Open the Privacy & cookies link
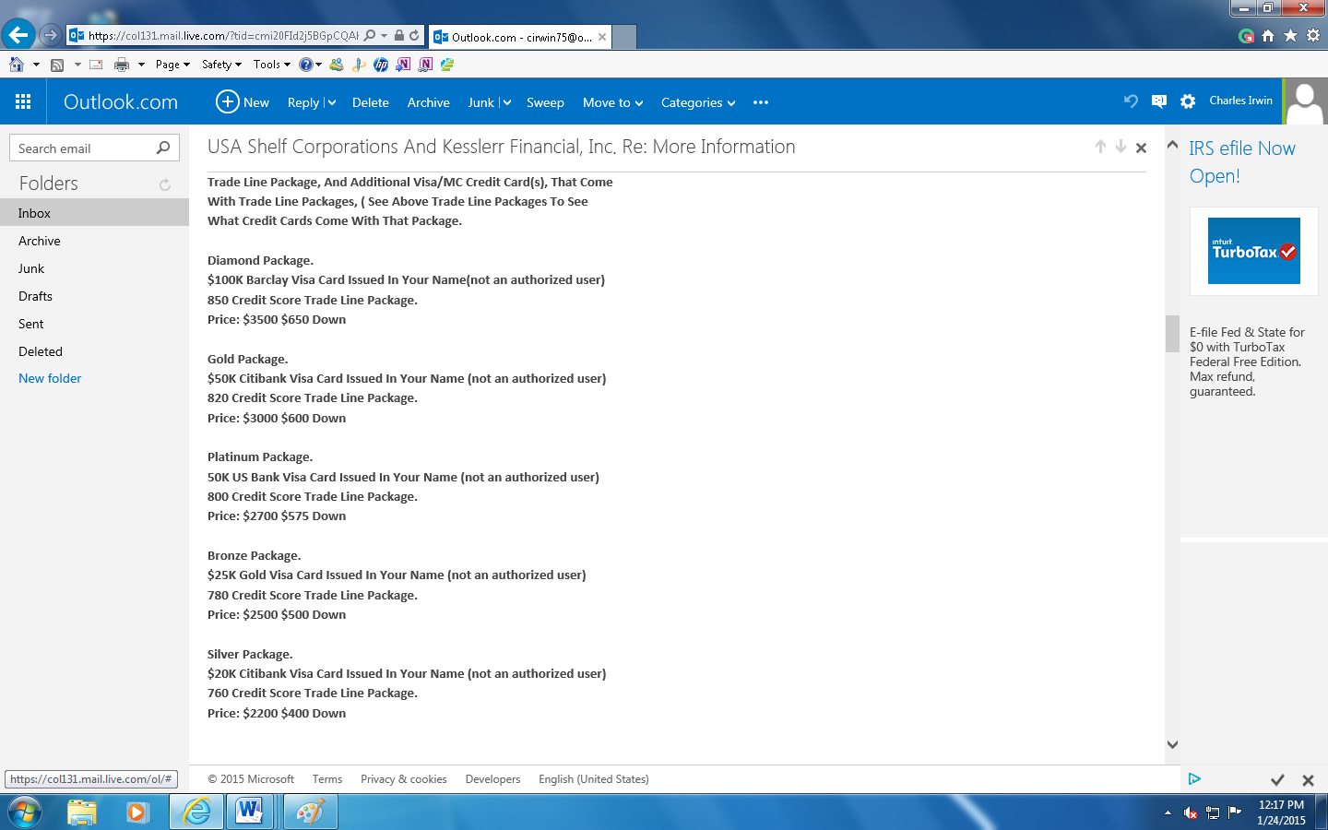Viewport: 1328px width, 830px height. pos(404,779)
